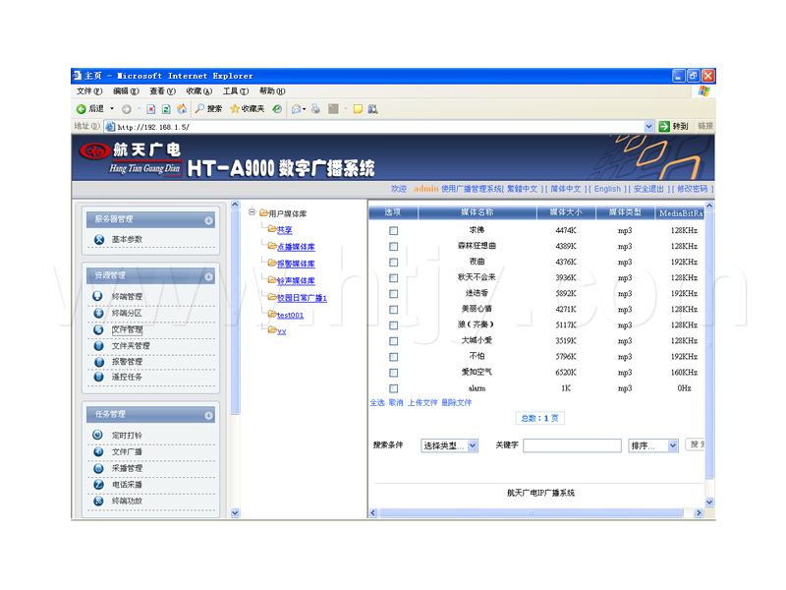Open the IE Search (搜索) toolbar button

(x=208, y=109)
